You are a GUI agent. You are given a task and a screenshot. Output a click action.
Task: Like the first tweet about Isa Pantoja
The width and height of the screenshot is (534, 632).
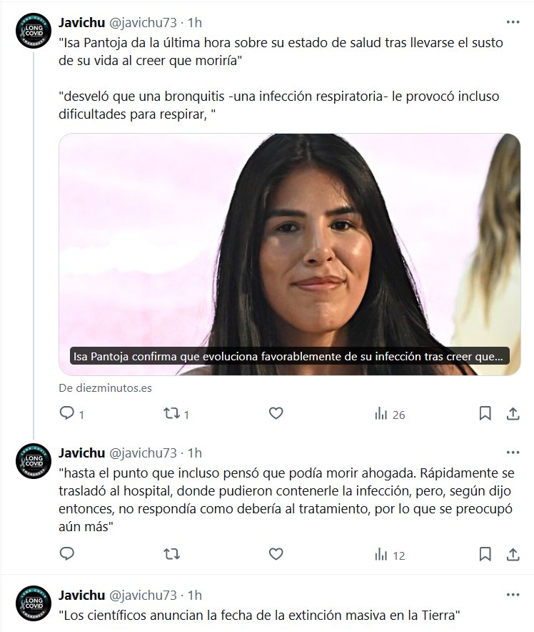pyautogui.click(x=276, y=413)
